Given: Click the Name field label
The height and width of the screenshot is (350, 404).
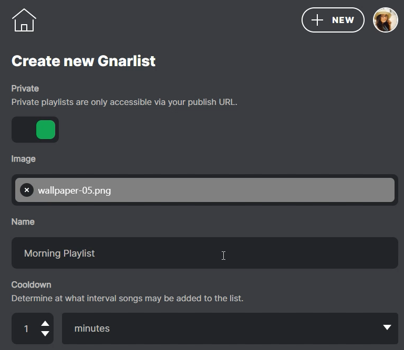Looking at the screenshot, I should click(23, 221).
